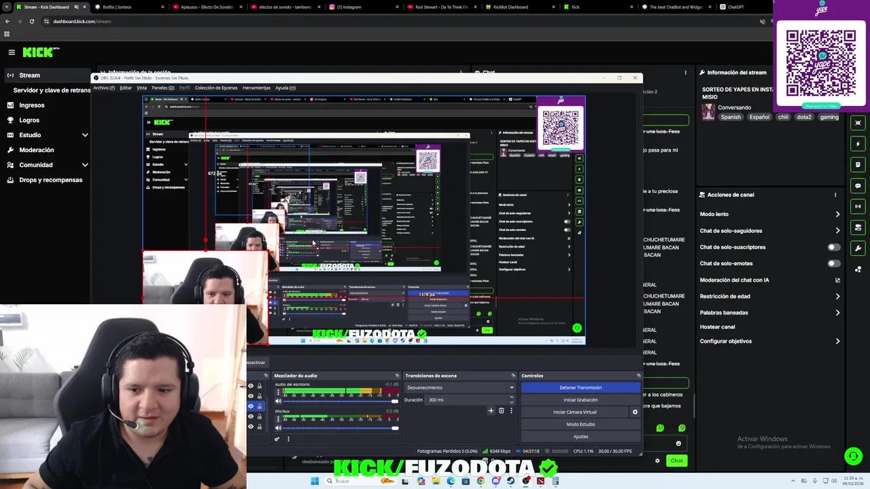The height and width of the screenshot is (489, 870).
Task: Open options for Audio del escritorio mixer
Action: (278, 393)
